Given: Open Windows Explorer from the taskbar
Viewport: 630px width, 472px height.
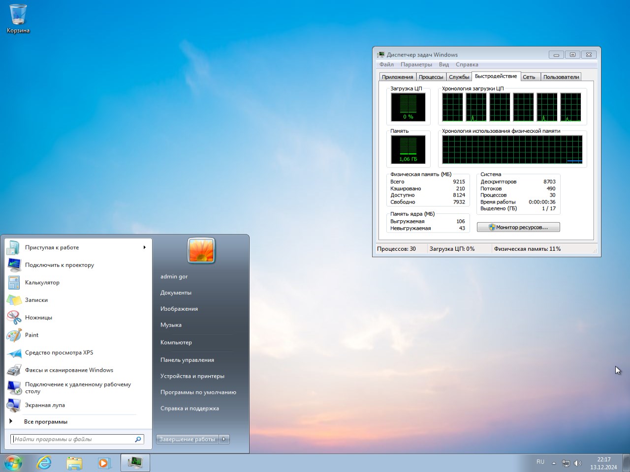Looking at the screenshot, I should 74,463.
